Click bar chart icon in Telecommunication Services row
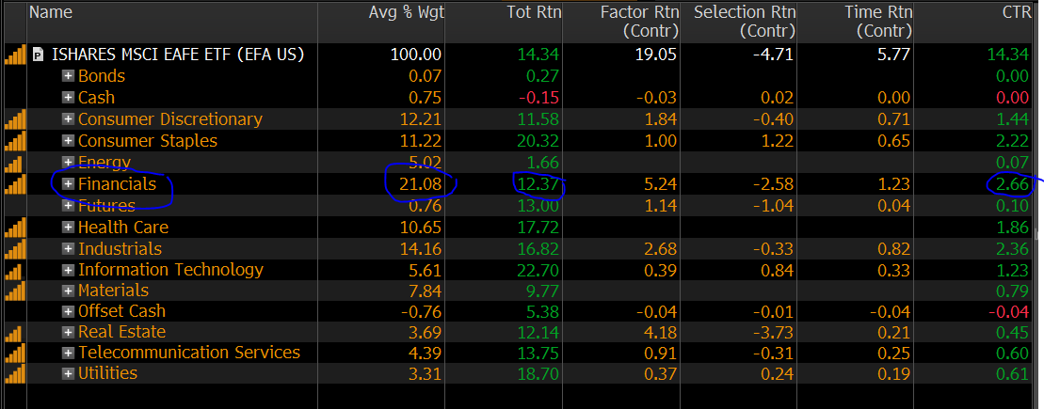 point(15,353)
